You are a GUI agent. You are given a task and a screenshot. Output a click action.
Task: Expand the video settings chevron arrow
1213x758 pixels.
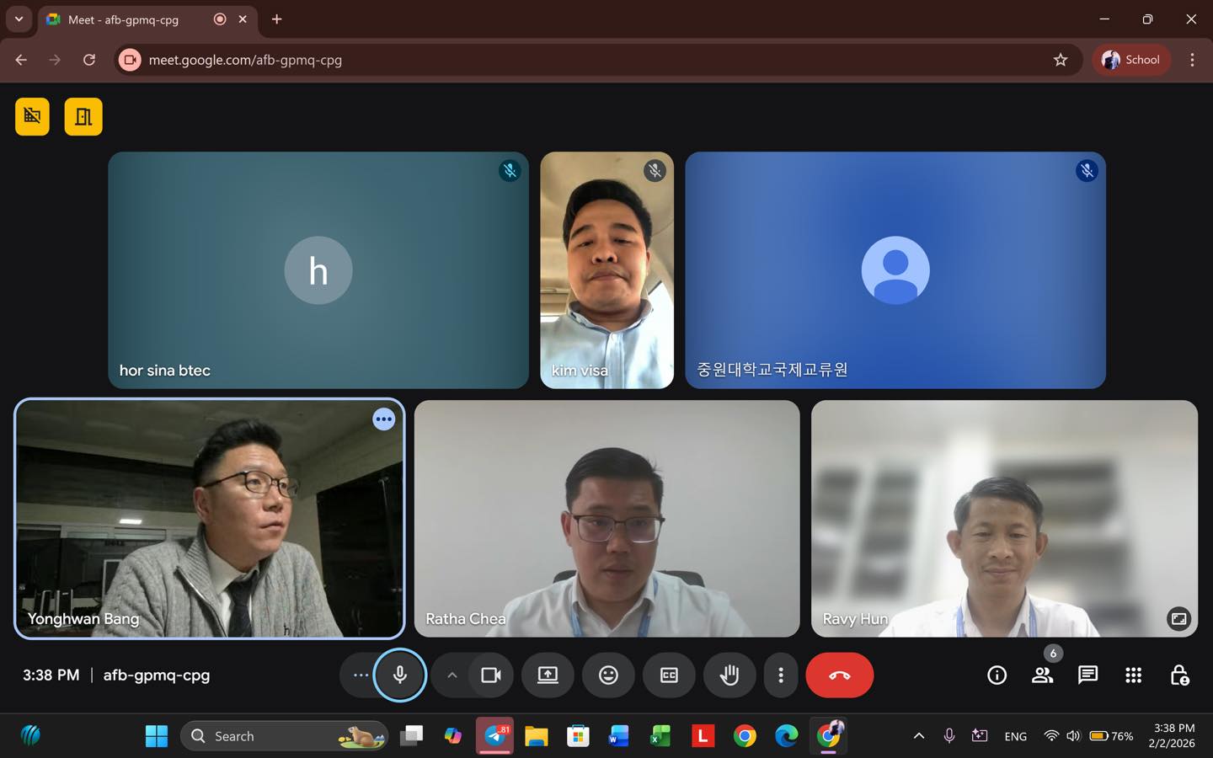(452, 675)
